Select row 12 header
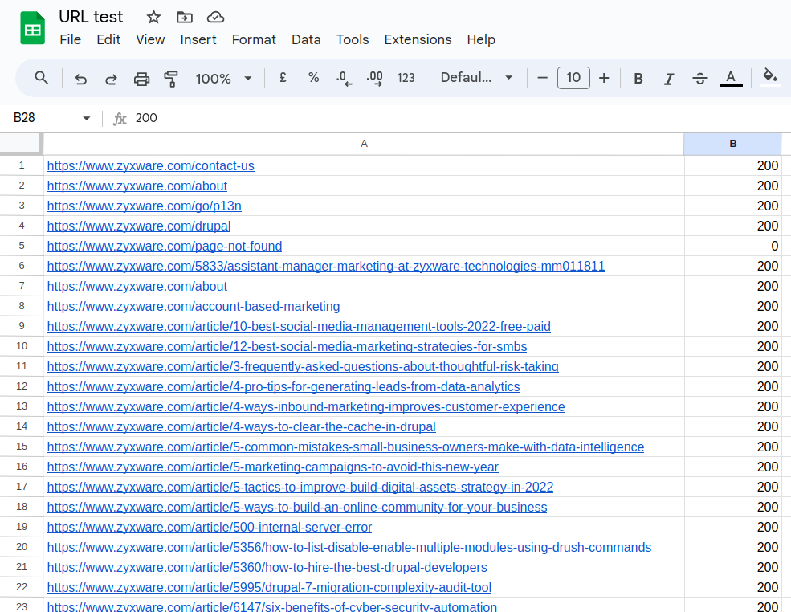 tap(21, 386)
